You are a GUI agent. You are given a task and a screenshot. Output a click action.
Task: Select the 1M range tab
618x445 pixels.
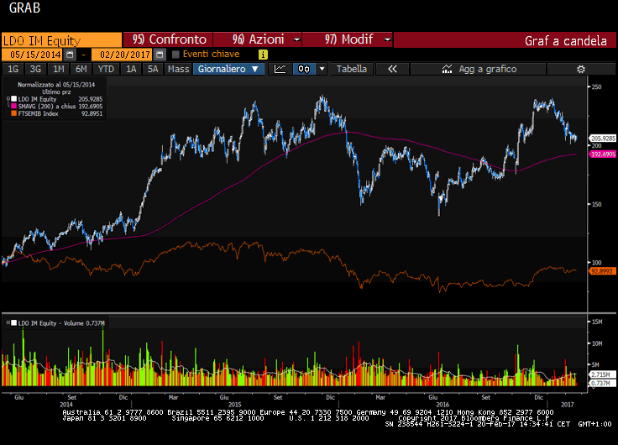point(58,69)
